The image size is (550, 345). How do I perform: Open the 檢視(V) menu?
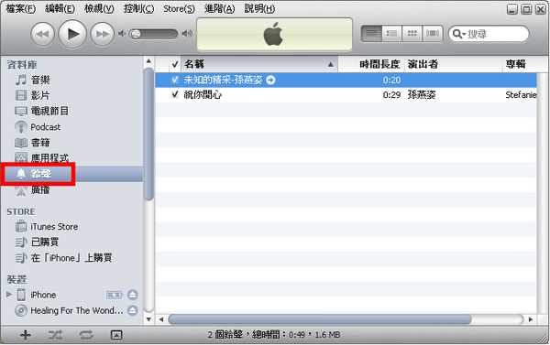[x=99, y=9]
